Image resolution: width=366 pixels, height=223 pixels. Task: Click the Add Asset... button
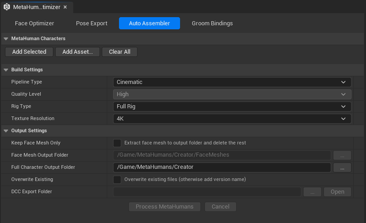pyautogui.click(x=77, y=52)
